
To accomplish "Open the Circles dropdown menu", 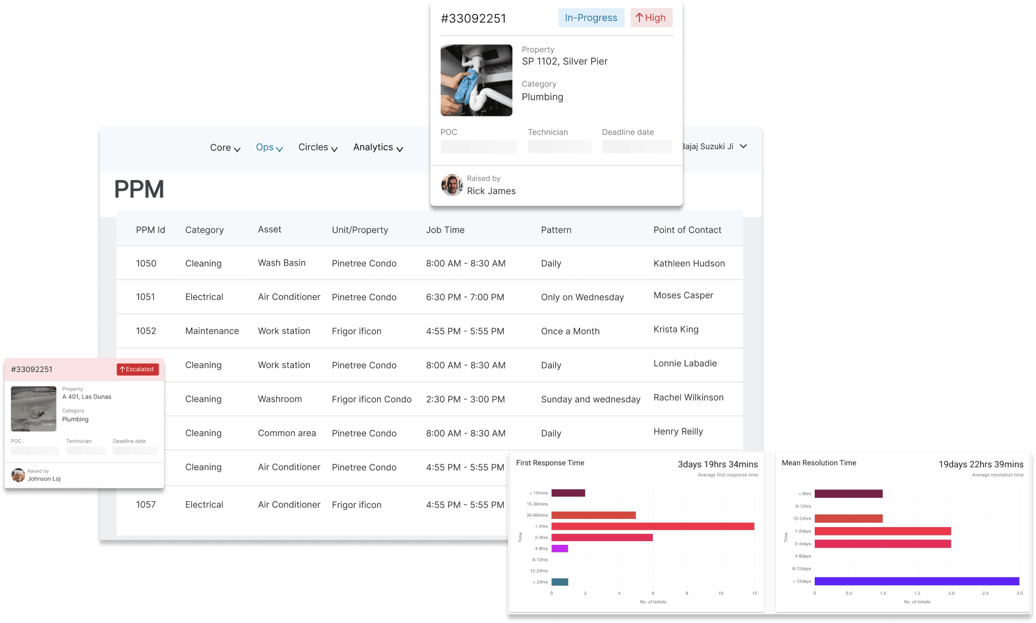I will pos(317,147).
